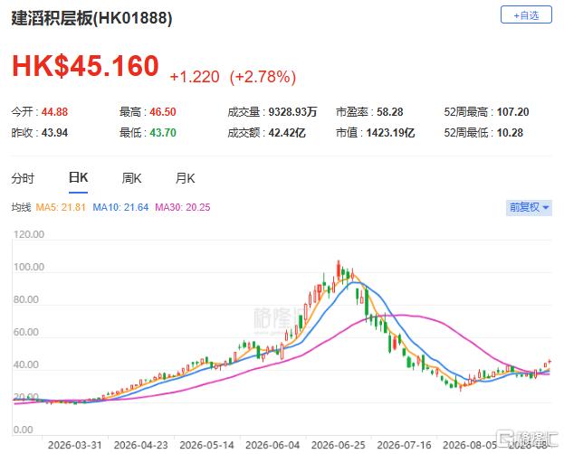Click the 2026-06-04 date axis label
This screenshot has width=564, height=454.
(272, 445)
